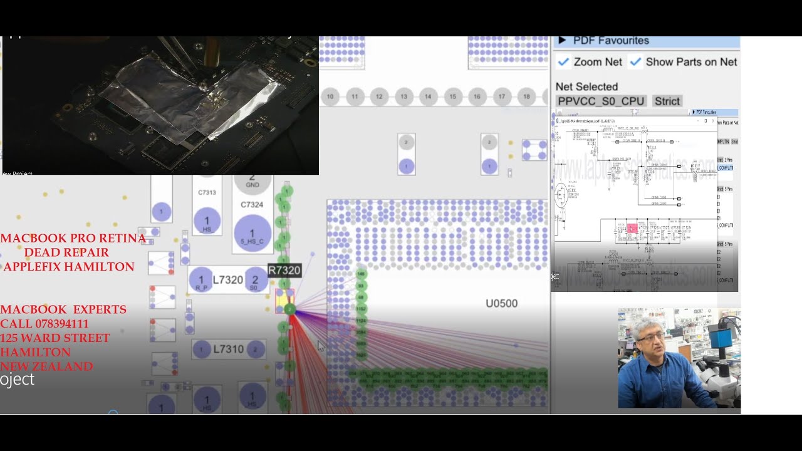Click the C7313 capacitor label
Screen dimensions: 802x451
click(x=207, y=192)
